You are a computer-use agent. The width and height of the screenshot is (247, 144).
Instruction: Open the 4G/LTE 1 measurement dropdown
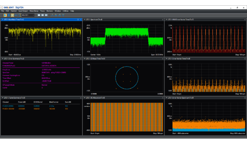pyautogui.click(x=28, y=15)
